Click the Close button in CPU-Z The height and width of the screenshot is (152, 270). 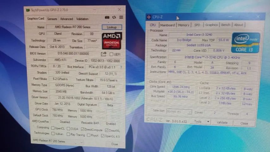point(244,123)
